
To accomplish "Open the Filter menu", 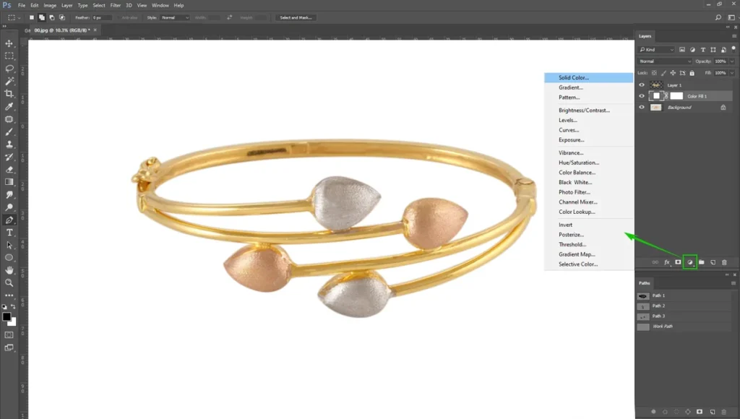I will [115, 5].
